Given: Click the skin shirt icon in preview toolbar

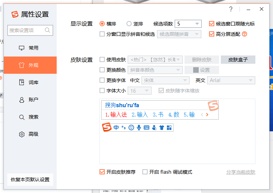Looking at the screenshot, I should click(x=162, y=128).
